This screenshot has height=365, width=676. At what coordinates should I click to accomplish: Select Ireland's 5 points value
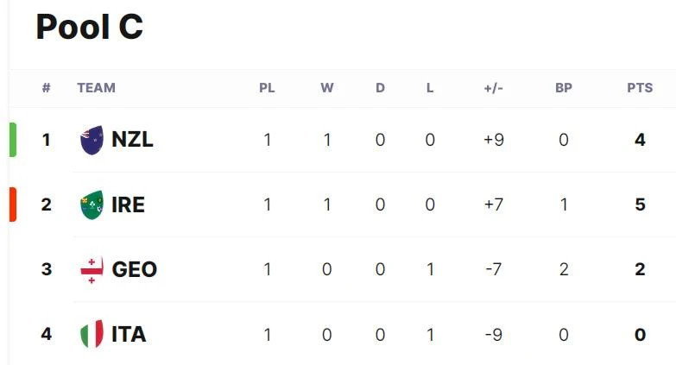coord(640,205)
